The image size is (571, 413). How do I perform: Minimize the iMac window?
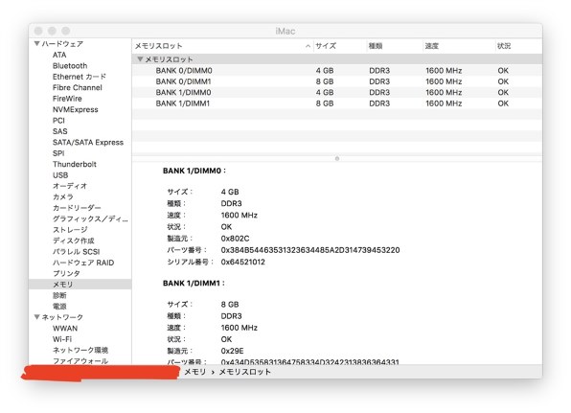[52, 31]
